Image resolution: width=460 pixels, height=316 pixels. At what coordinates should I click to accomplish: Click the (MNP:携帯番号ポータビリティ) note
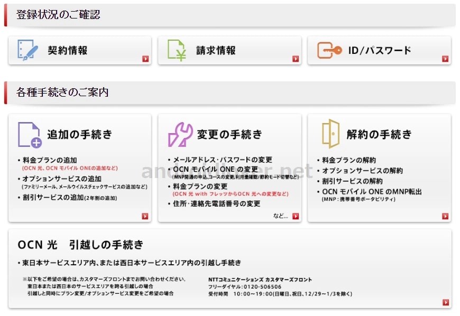[x=358, y=199]
